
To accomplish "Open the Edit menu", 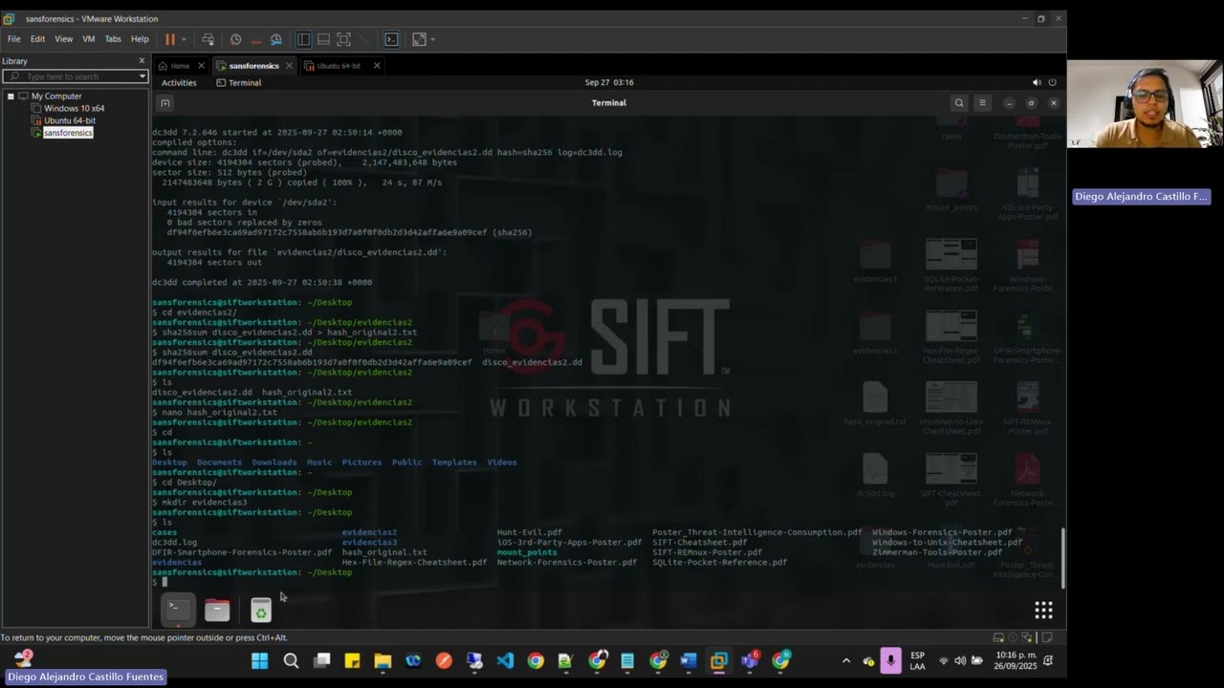I will (x=37, y=39).
